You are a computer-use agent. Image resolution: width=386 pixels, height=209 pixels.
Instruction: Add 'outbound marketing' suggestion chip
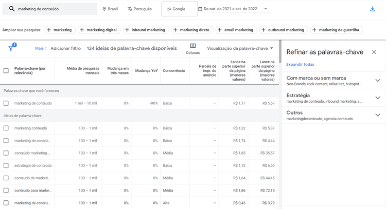coord(284,30)
